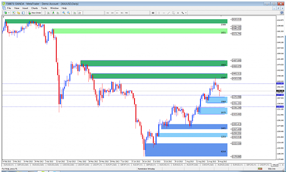Switch to the EURNZD,H1 chart tab
The image size is (286, 172).
point(237,165)
